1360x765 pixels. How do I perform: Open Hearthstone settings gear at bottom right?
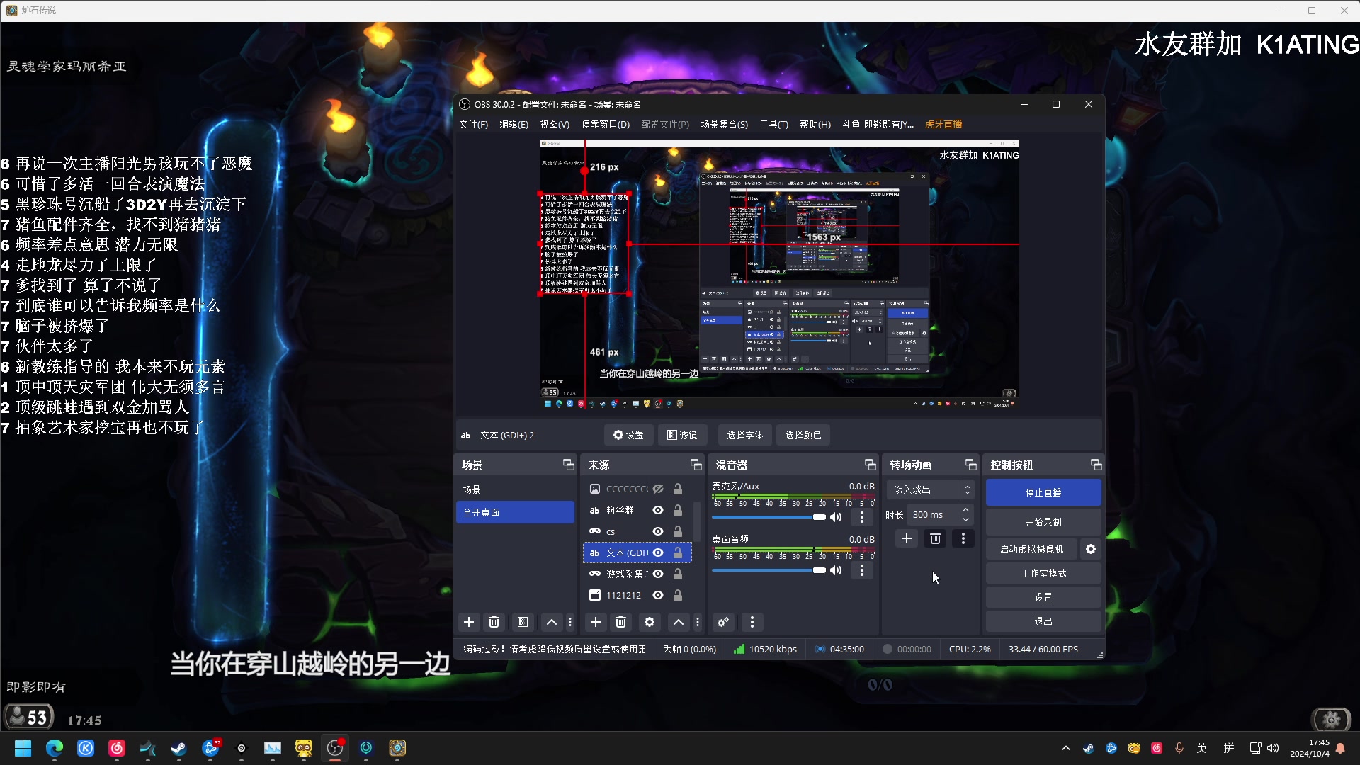[x=1332, y=720]
